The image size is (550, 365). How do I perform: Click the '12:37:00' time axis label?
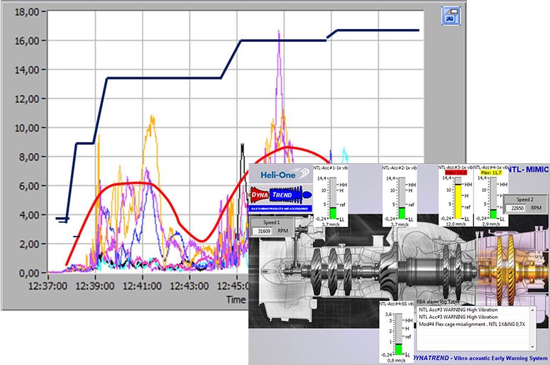[x=48, y=286]
